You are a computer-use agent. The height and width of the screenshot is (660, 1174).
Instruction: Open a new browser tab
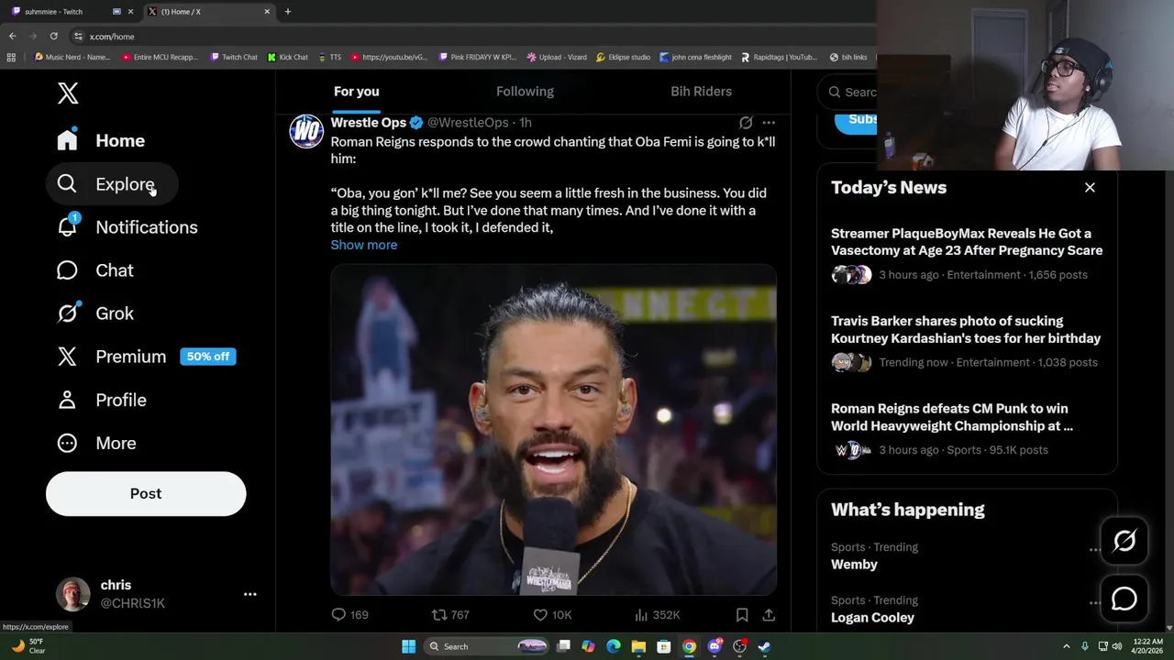[288, 12]
